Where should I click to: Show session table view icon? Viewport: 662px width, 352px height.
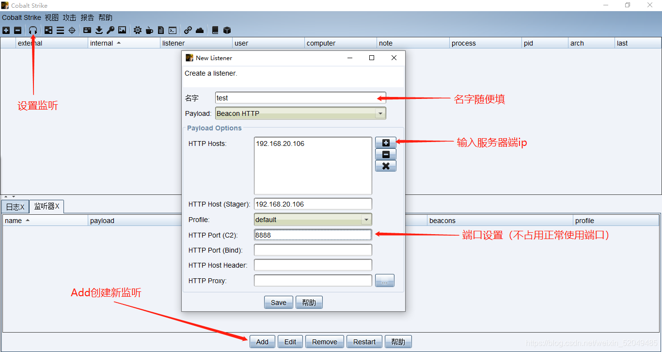(60, 30)
